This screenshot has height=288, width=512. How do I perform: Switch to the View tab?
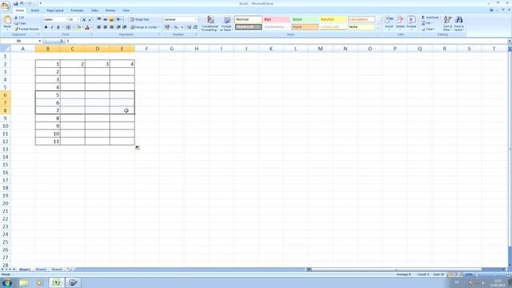pos(126,10)
